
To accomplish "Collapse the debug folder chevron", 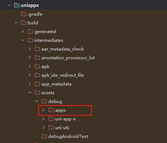I will click(37, 101).
